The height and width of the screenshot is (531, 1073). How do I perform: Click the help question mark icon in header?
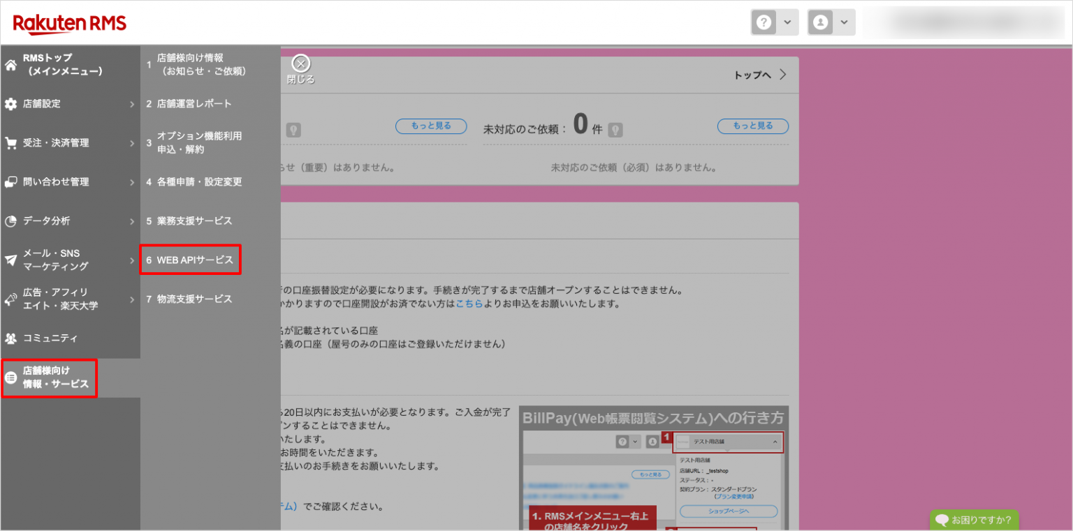[x=764, y=22]
